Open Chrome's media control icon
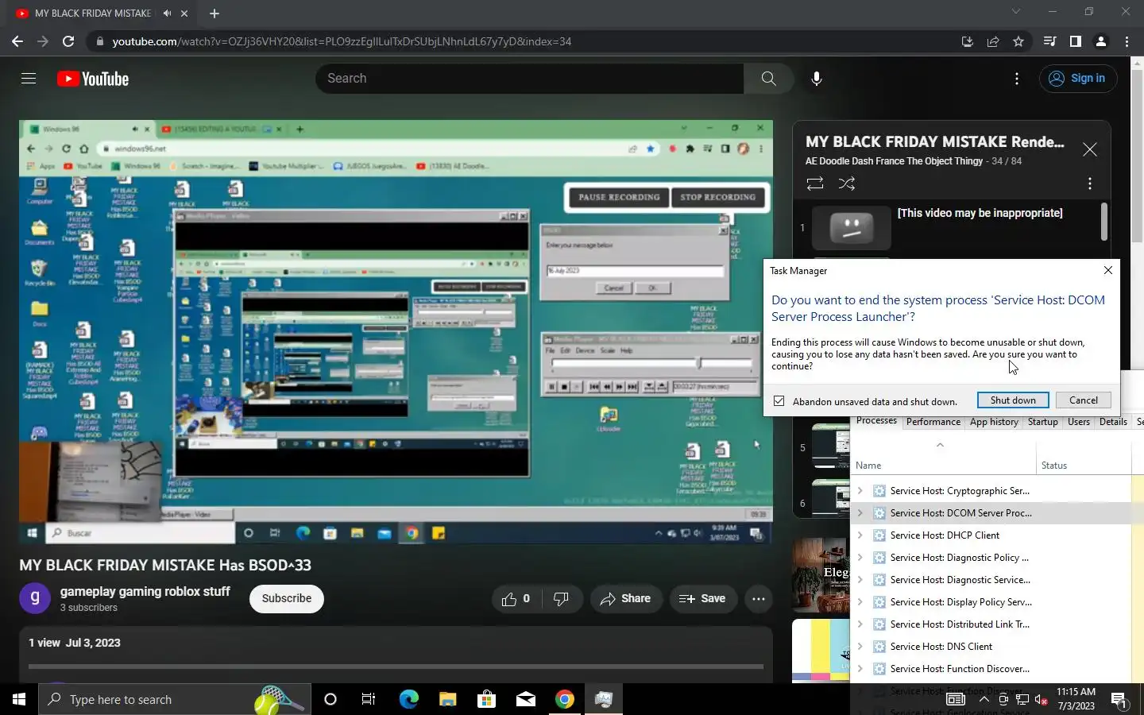 coord(1049,41)
